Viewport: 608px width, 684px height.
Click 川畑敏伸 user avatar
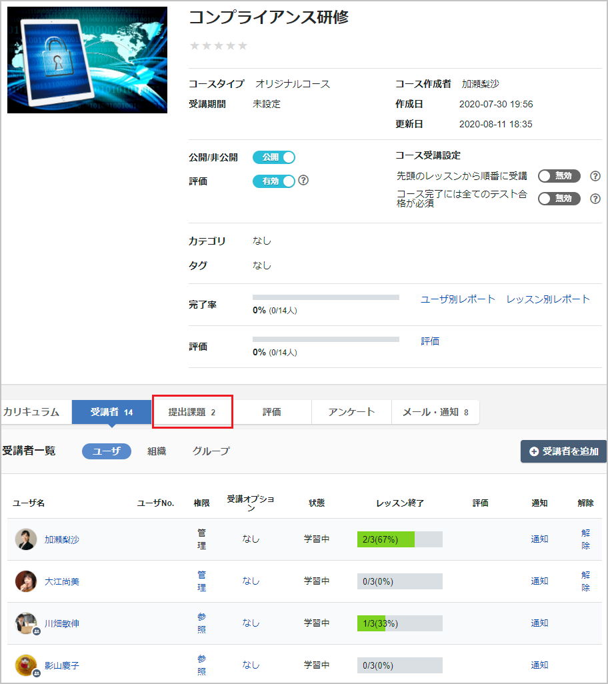click(x=26, y=623)
